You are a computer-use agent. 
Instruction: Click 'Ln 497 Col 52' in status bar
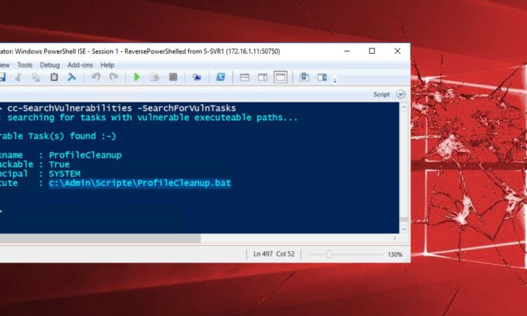[x=274, y=254]
